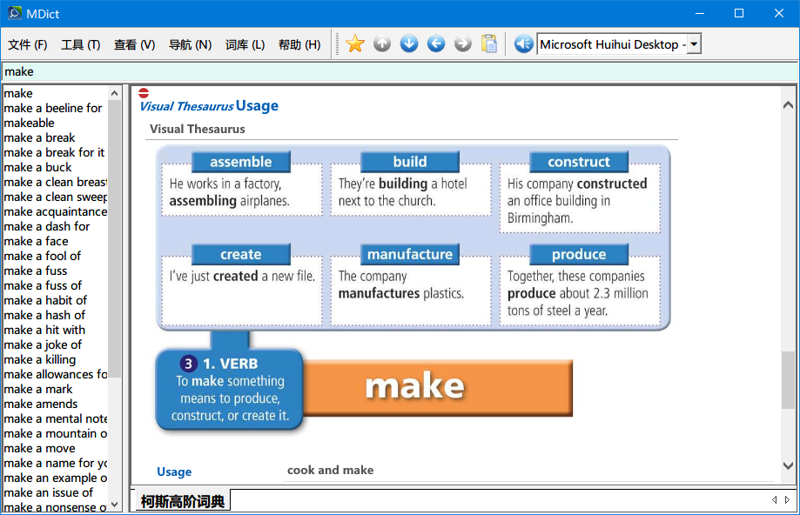This screenshot has height=515, width=800.
Task: Select 'make an issue of' entry
Action: [48, 492]
